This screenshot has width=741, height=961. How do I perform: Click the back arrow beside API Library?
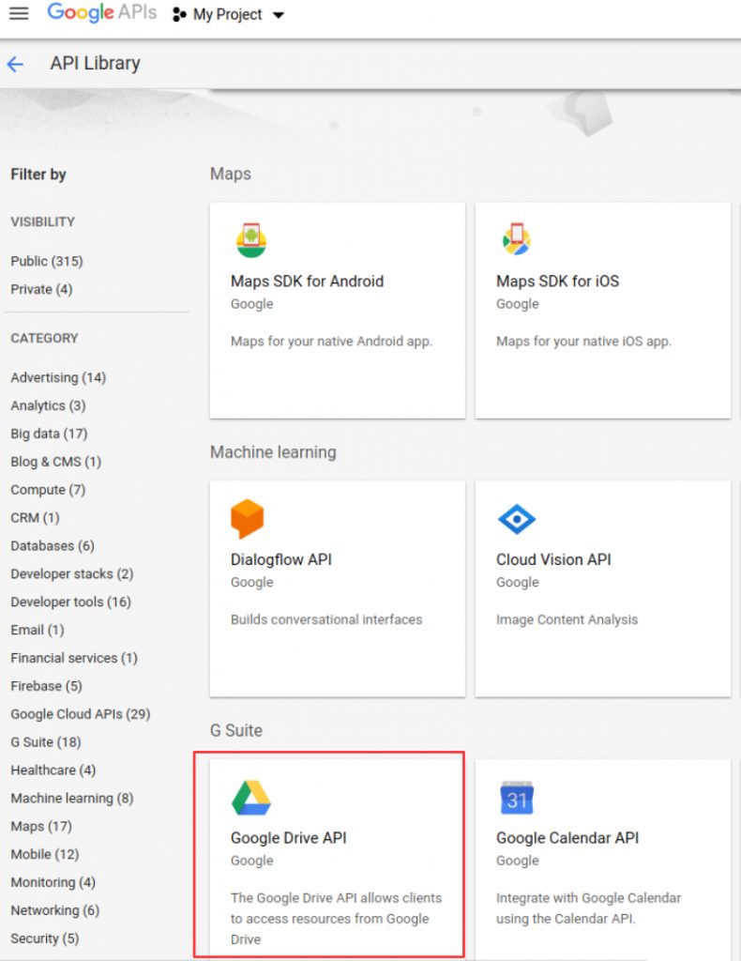(15, 64)
